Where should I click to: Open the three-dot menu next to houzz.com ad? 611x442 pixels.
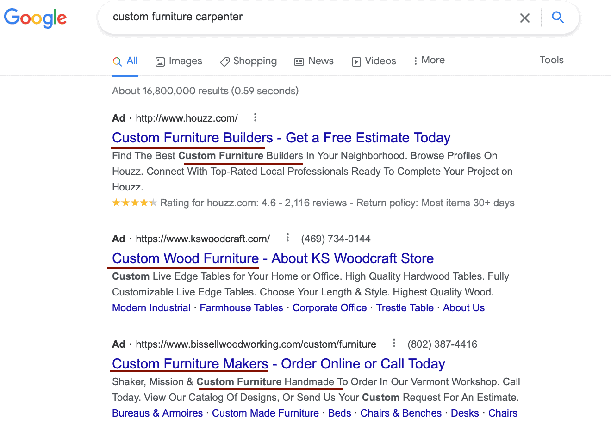tap(255, 117)
